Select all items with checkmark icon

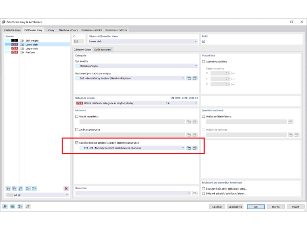click(28, 188)
